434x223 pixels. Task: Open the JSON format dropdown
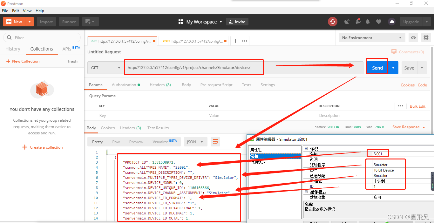pos(195,142)
